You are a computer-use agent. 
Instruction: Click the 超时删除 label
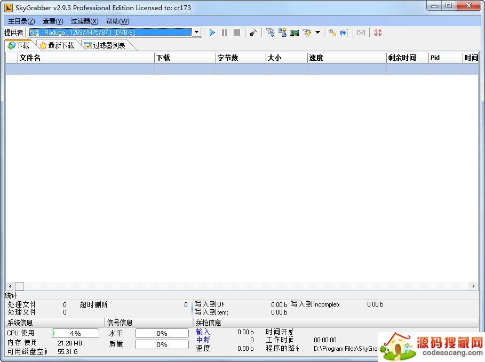(x=93, y=304)
